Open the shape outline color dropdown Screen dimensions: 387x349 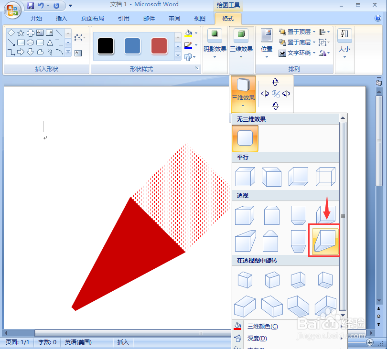[196, 45]
